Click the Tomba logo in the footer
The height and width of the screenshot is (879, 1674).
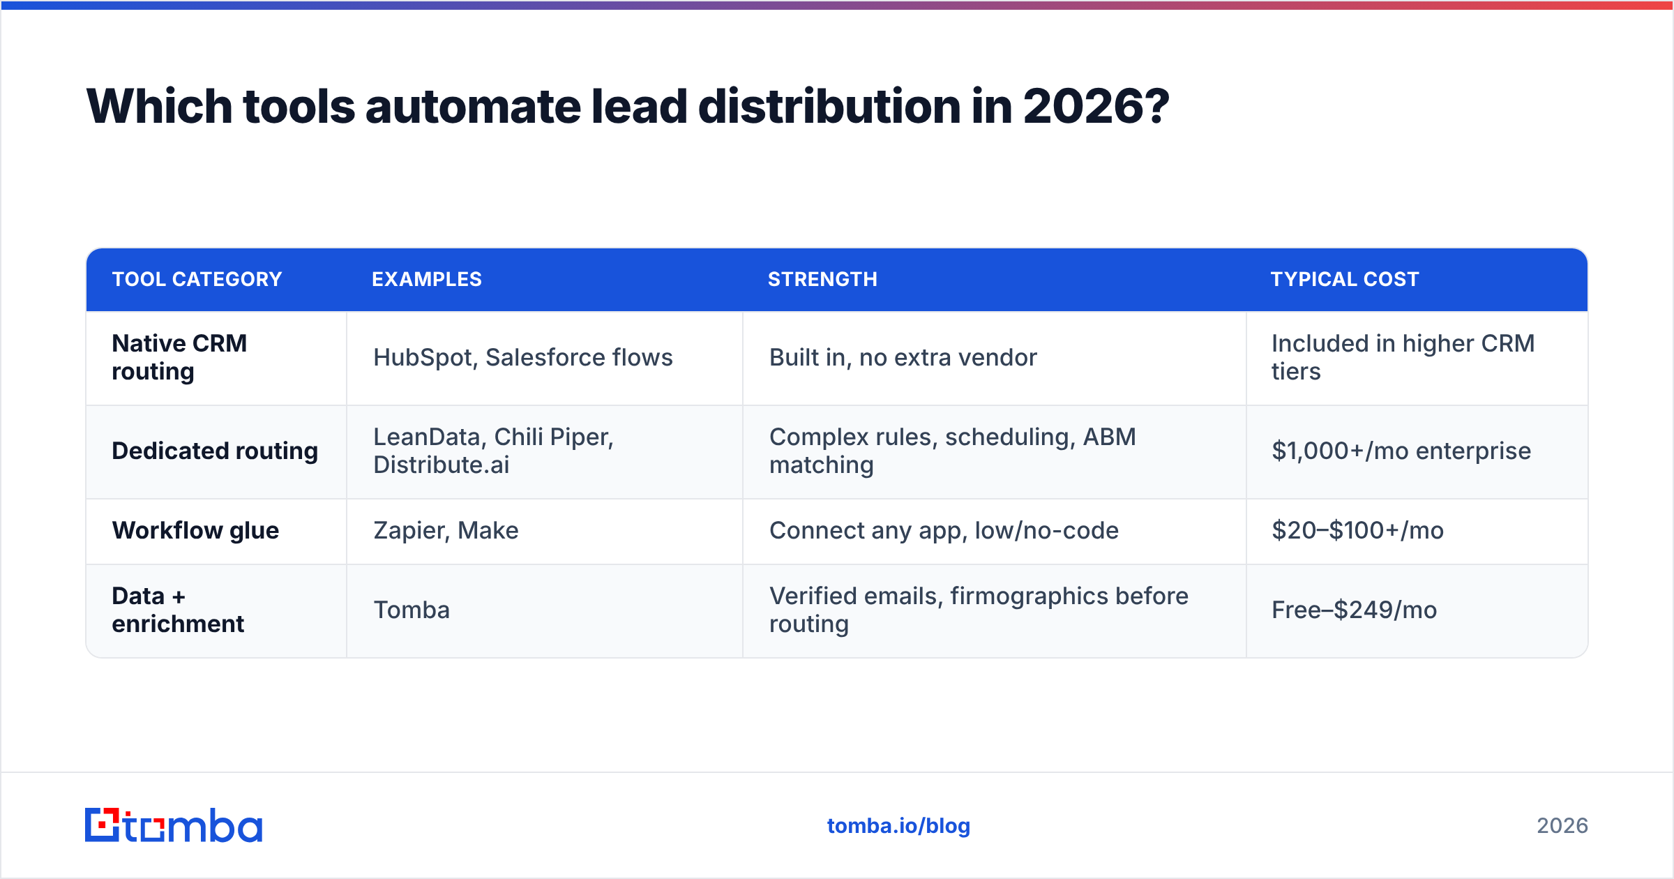pos(174,825)
